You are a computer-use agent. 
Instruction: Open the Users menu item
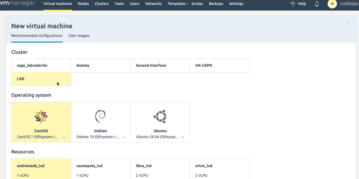[x=135, y=4]
